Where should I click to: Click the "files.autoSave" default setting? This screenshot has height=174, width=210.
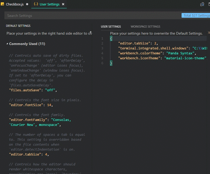pyautogui.click(x=26, y=90)
